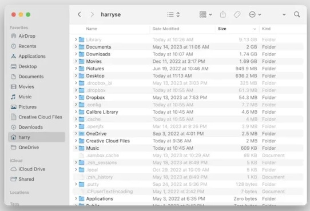
Task: Expand the .zsh_sessions folder row
Action: coord(76,162)
